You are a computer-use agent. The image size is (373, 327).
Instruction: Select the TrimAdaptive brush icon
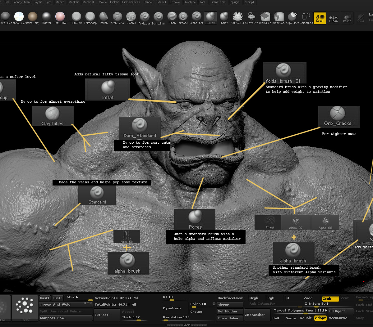click(x=90, y=18)
